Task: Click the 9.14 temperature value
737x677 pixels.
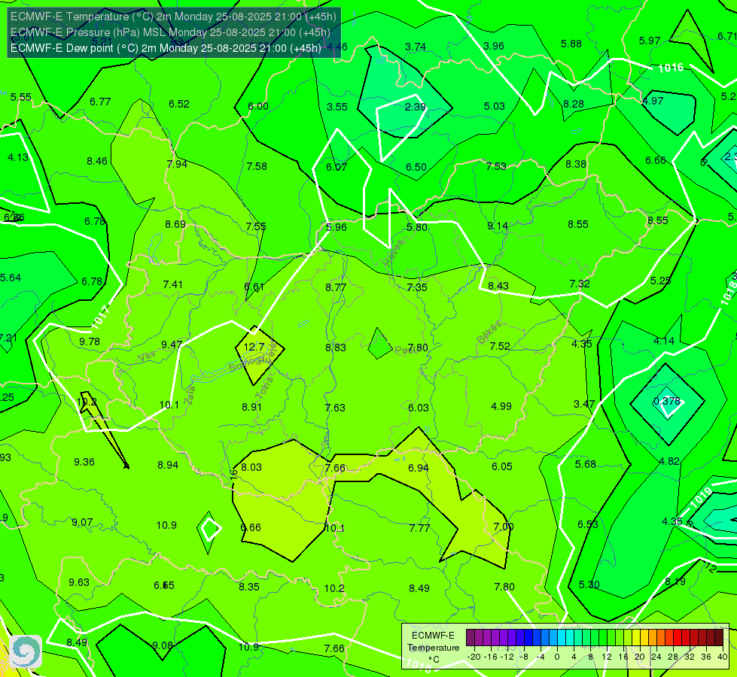Action: click(498, 226)
